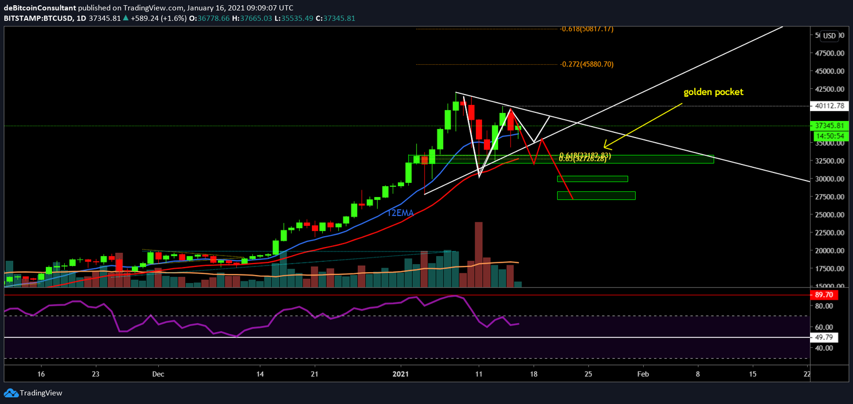Click the '2021' label on the date axis
Image resolution: width=853 pixels, height=404 pixels.
401,374
